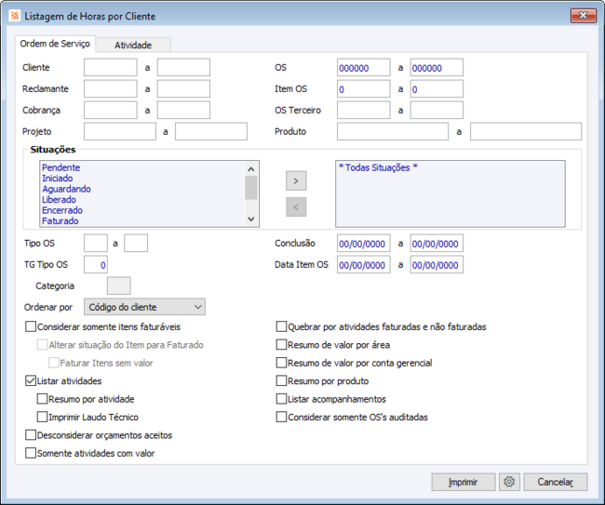Click the Data Item OS start date

pyautogui.click(x=363, y=264)
